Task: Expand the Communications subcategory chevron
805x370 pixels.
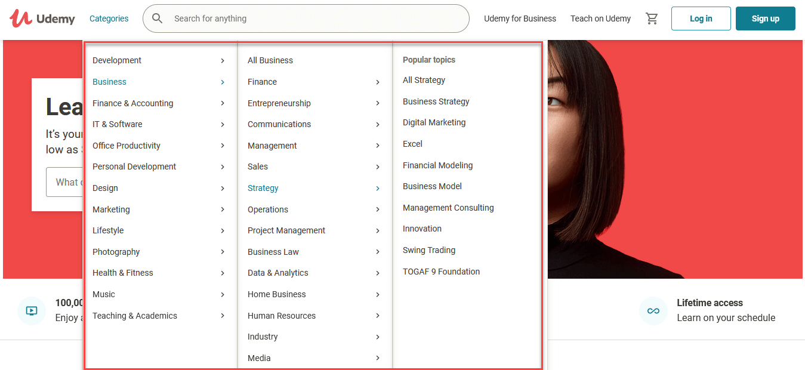Action: click(x=378, y=125)
